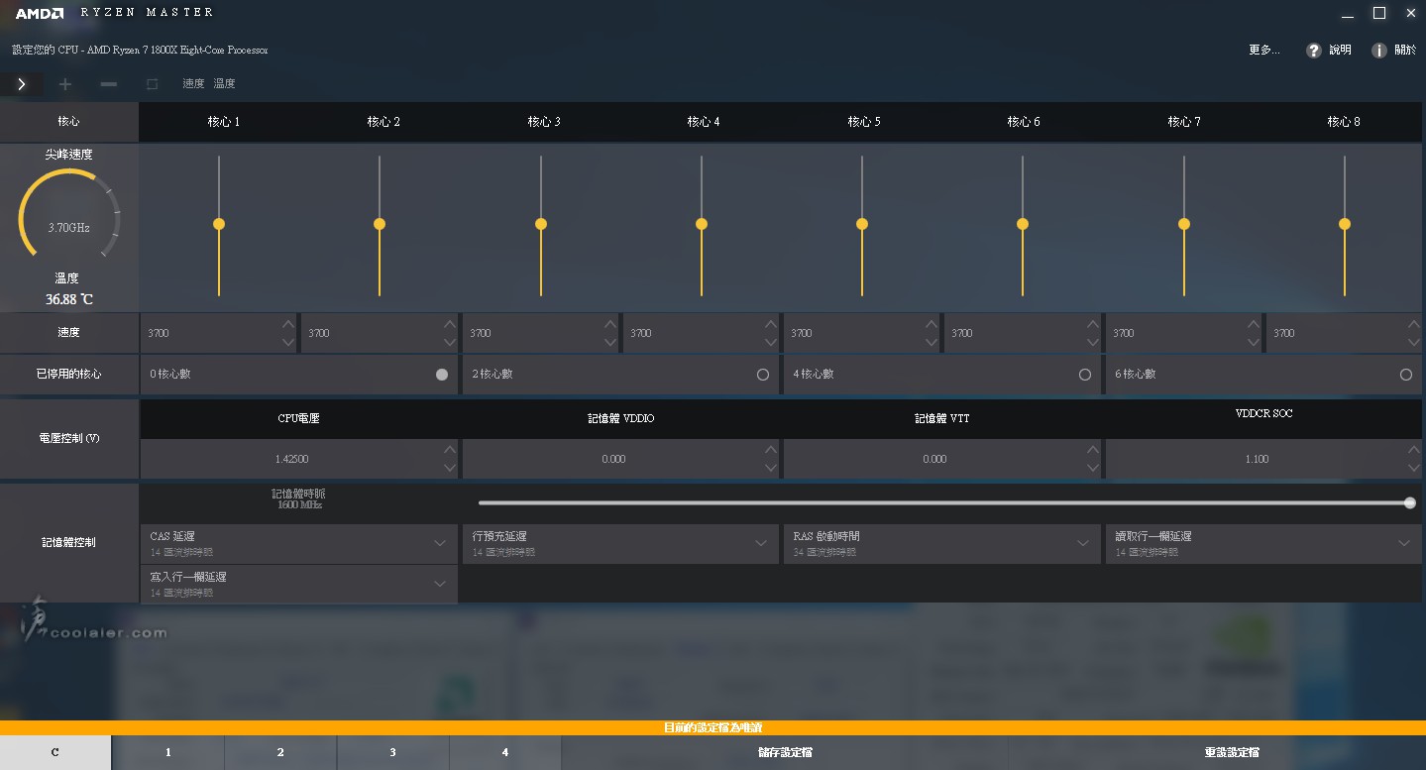The height and width of the screenshot is (770, 1426).
Task: Decrease core 5 speed with down arrow
Action: coord(932,343)
